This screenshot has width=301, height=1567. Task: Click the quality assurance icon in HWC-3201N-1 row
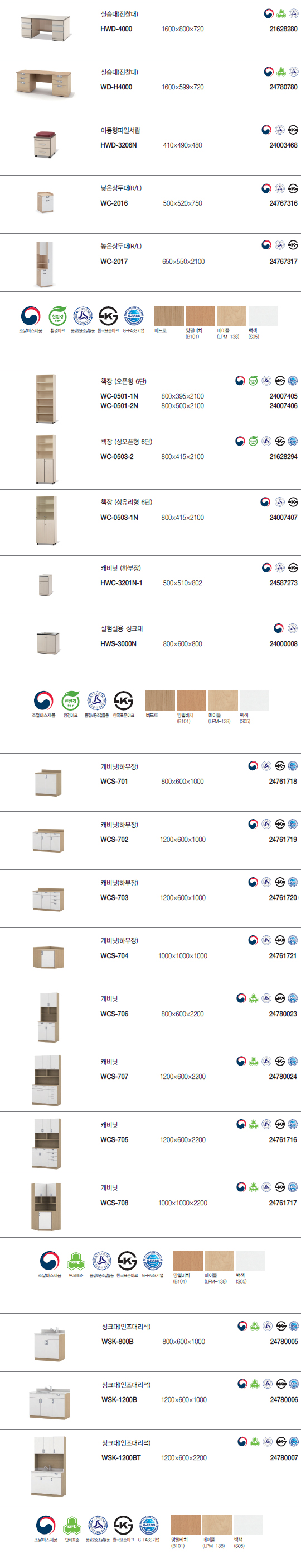280,567
